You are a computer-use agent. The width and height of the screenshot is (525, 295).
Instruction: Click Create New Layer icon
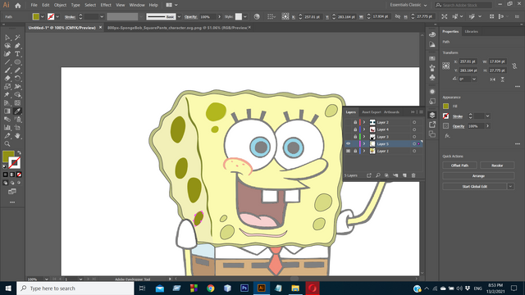[x=404, y=175]
